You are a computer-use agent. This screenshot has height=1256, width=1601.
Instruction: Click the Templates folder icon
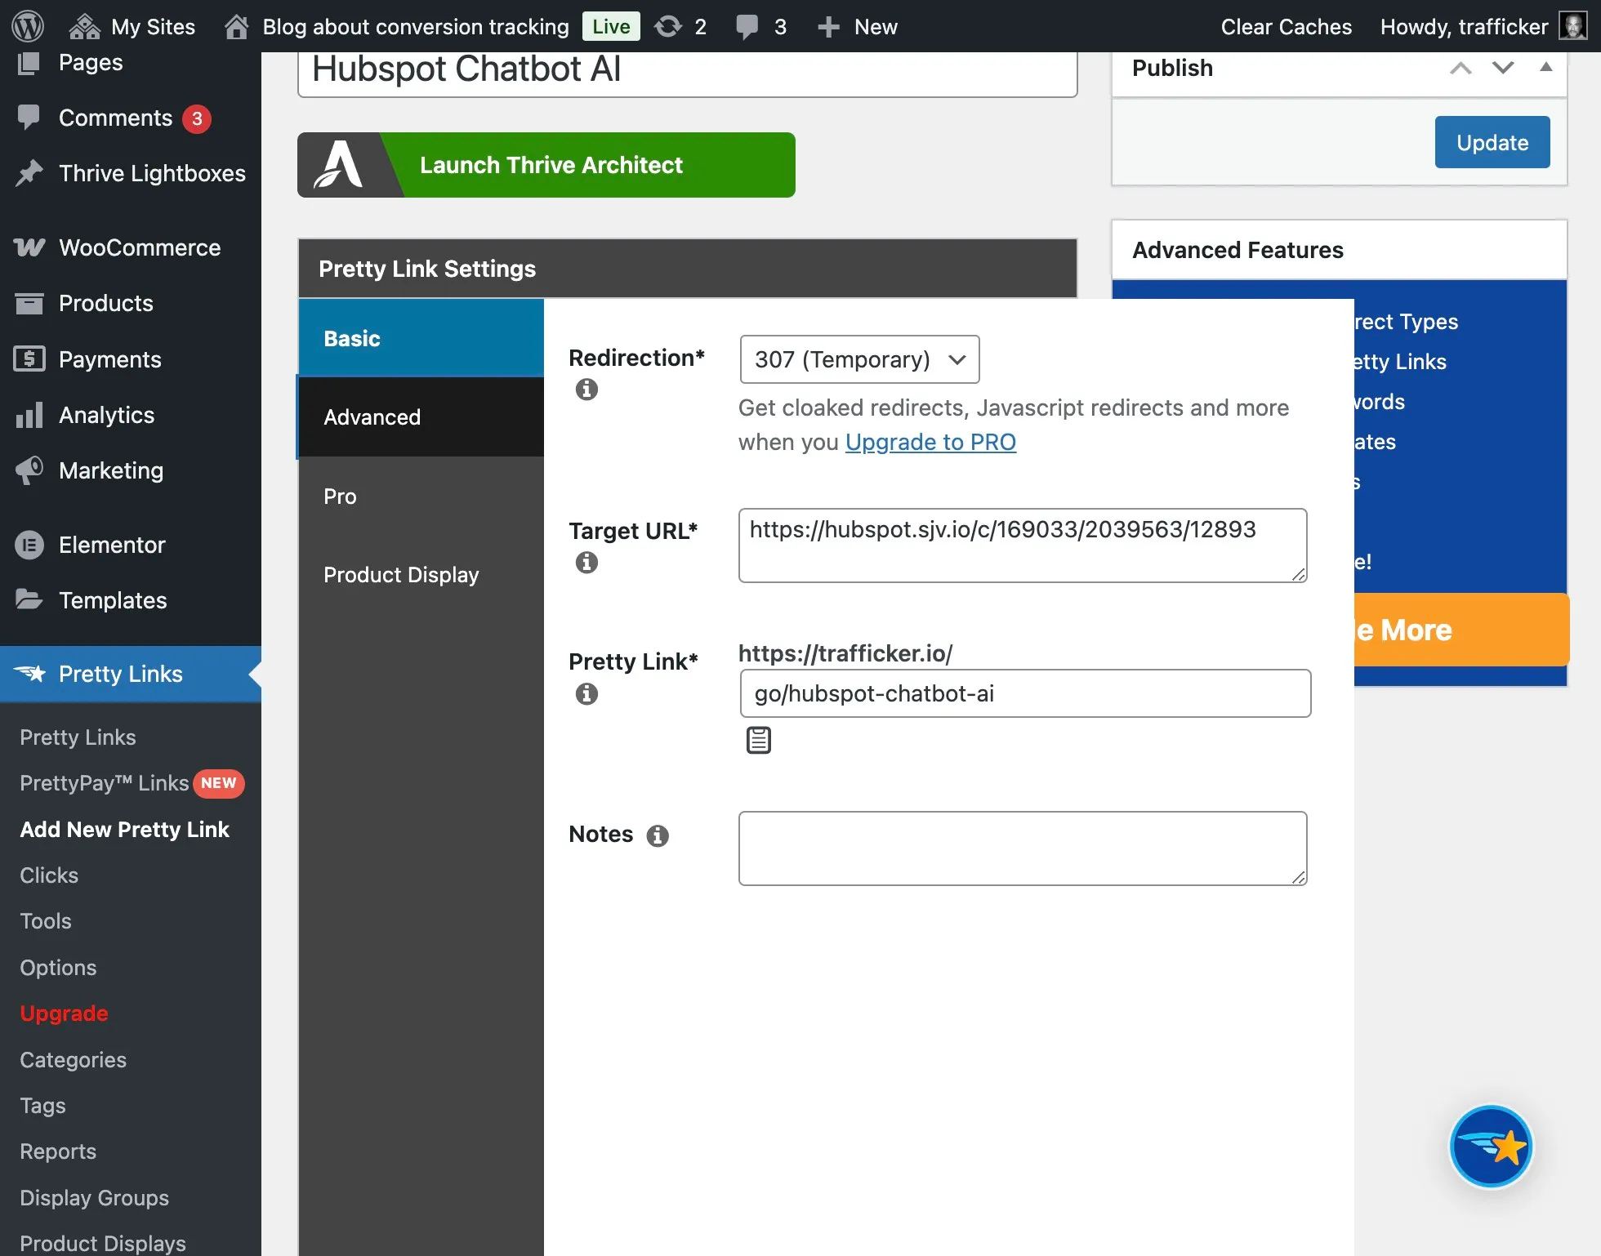29,599
